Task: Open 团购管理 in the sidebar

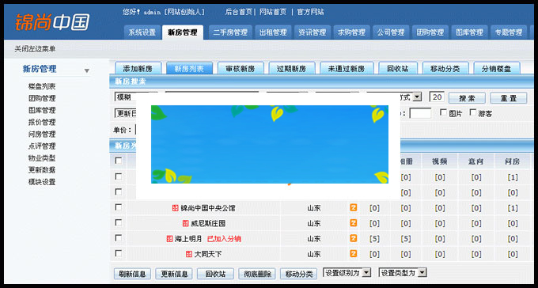Action: pyautogui.click(x=42, y=99)
